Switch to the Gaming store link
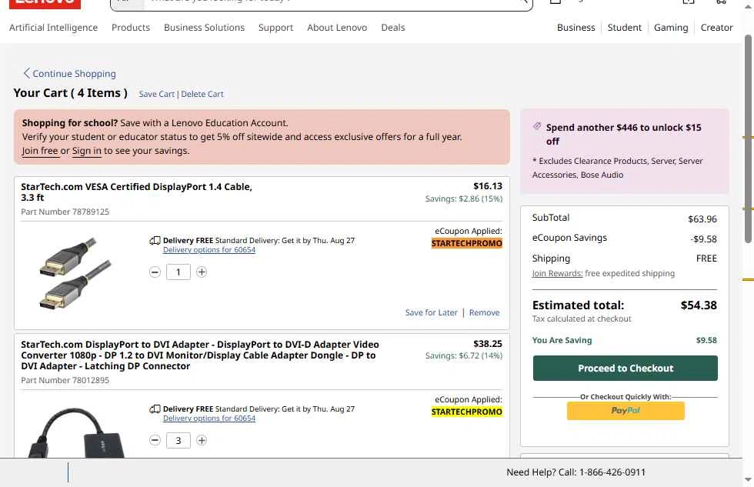The width and height of the screenshot is (754, 487). (671, 28)
